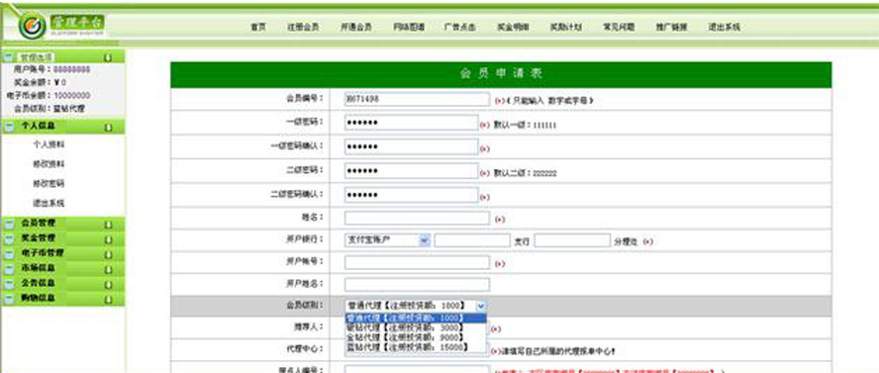The height and width of the screenshot is (373, 879).
Task: Open 注册会员 in top navigation
Action: tap(303, 27)
